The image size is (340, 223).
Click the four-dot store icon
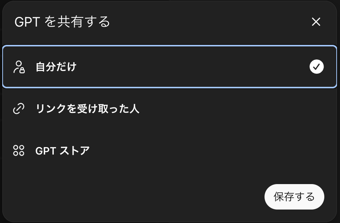point(18,151)
